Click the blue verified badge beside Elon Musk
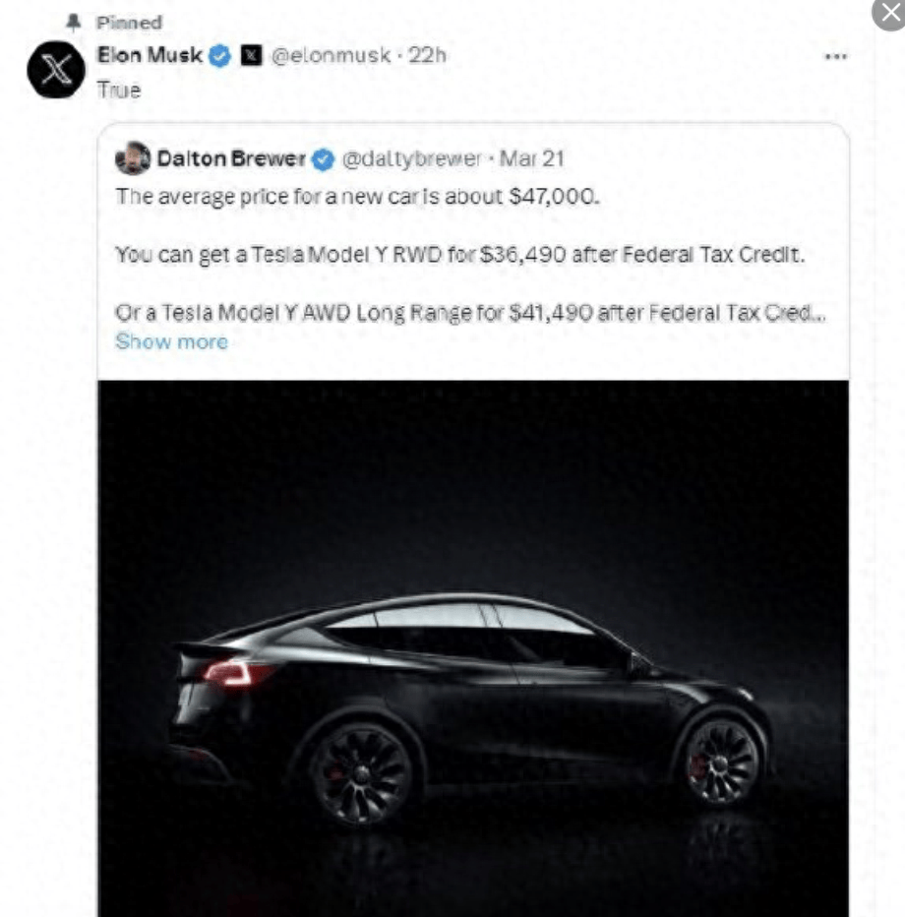 click(x=219, y=56)
